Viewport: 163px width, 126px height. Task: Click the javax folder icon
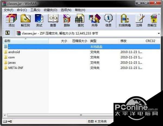pos(6,63)
